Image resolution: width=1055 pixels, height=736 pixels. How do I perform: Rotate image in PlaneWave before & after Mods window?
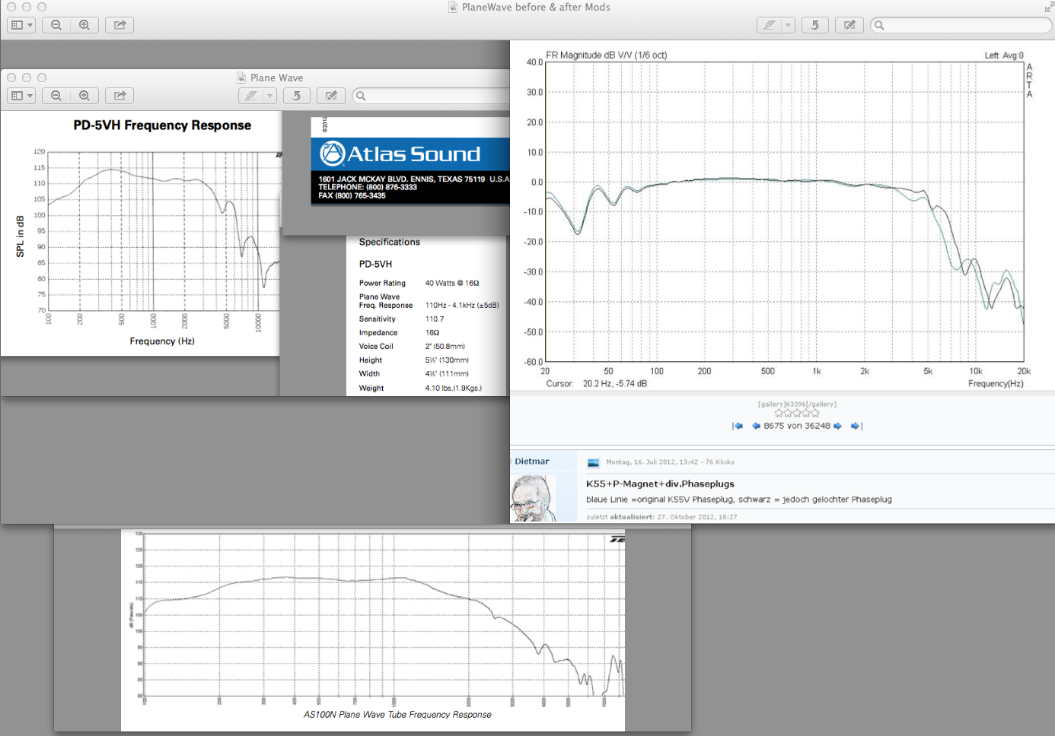click(814, 25)
